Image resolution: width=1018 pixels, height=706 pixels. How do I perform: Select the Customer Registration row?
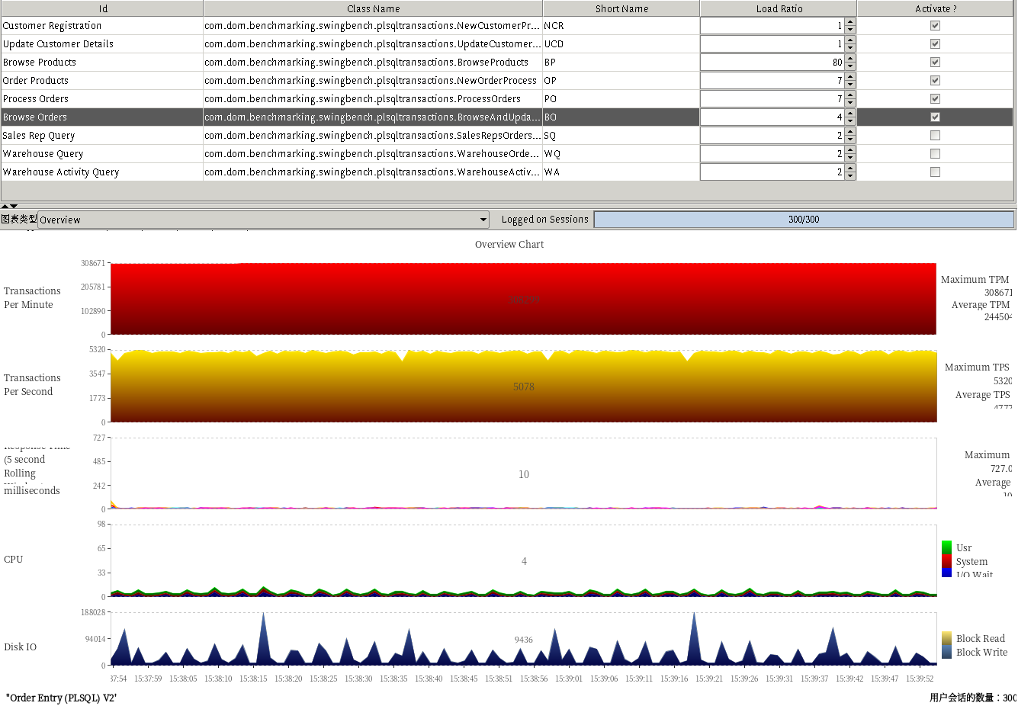pos(507,25)
